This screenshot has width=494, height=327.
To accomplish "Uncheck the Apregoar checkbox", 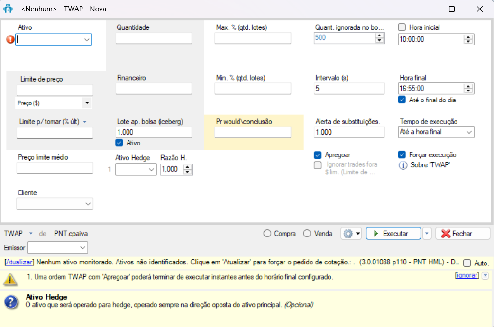I will coord(318,155).
